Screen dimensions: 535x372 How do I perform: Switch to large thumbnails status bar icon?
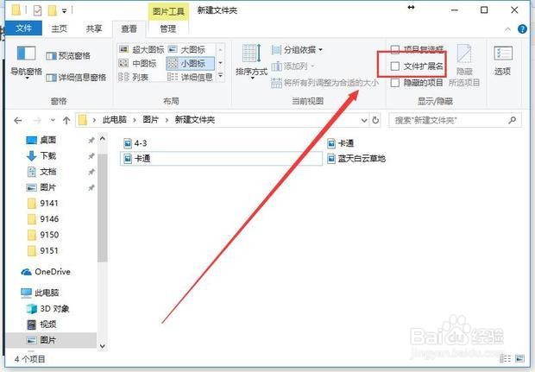[x=519, y=358]
